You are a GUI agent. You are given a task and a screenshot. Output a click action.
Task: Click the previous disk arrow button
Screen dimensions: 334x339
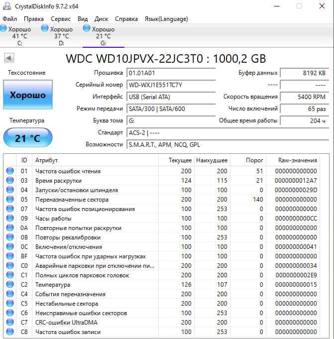tap(9, 58)
